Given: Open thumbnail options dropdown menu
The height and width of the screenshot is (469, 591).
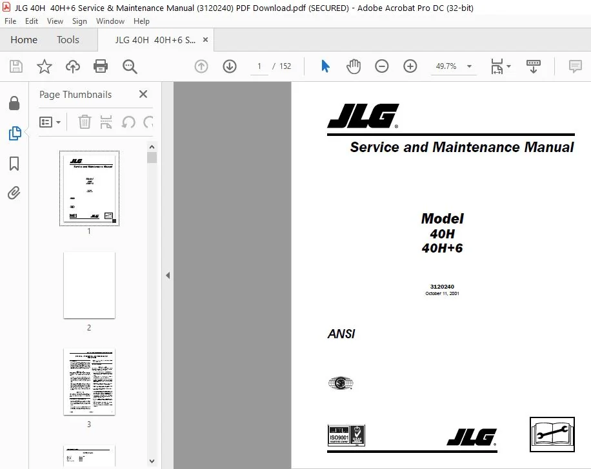Looking at the screenshot, I should tap(50, 122).
